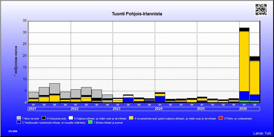Click the y-axis value '10'
The height and width of the screenshot is (137, 274).
tap(25, 79)
